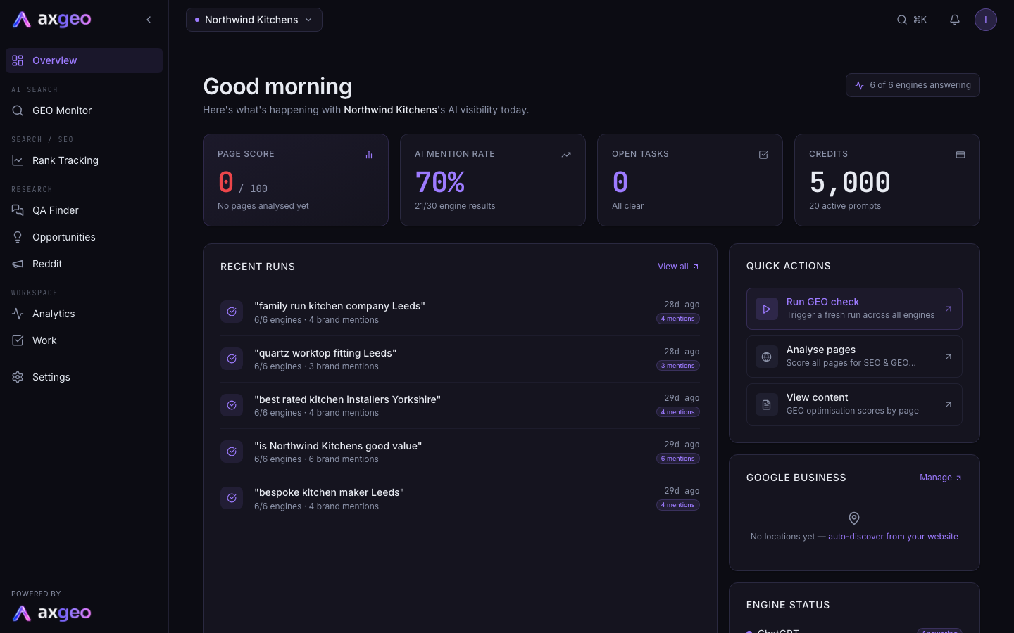Click the play icon for Run GEO check

coord(767,309)
